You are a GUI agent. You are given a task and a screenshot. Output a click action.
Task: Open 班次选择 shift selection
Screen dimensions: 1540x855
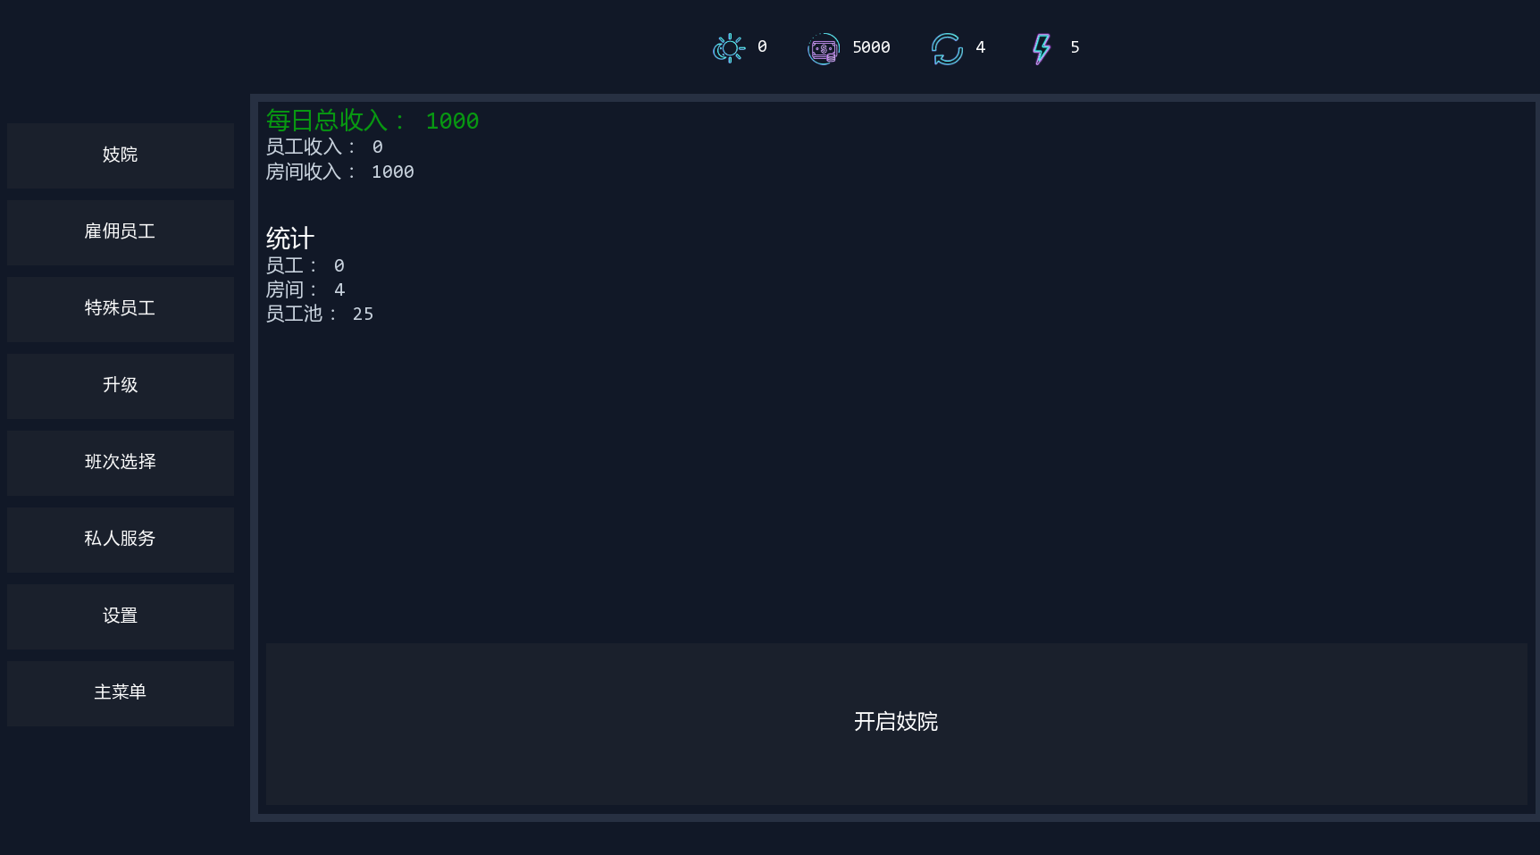(x=121, y=463)
